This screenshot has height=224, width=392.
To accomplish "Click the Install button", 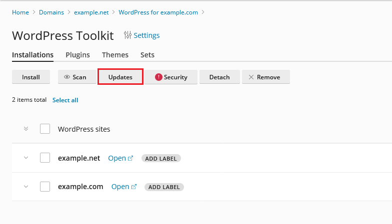I will click(31, 77).
